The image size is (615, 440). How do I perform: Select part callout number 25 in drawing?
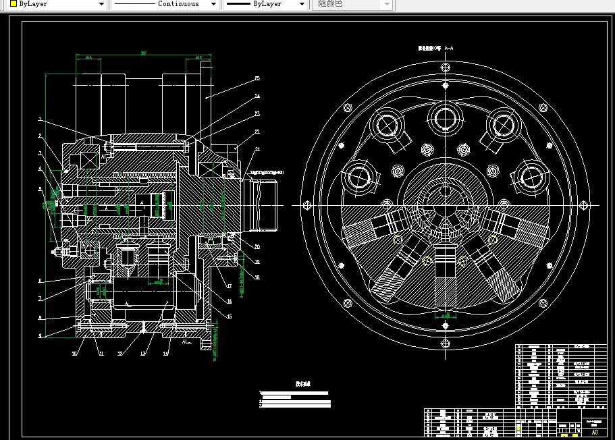257,78
